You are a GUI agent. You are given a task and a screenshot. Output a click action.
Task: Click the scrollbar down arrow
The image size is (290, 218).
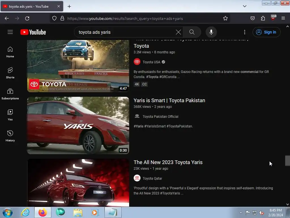click(287, 204)
